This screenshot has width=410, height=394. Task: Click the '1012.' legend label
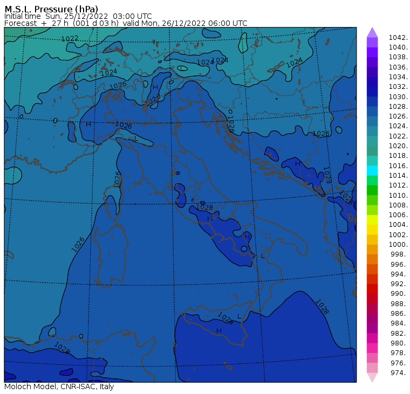398,185
